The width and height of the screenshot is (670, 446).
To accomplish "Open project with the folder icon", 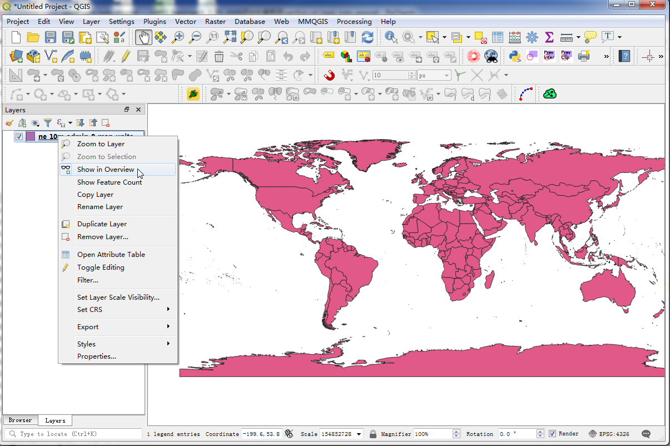I will (33, 37).
